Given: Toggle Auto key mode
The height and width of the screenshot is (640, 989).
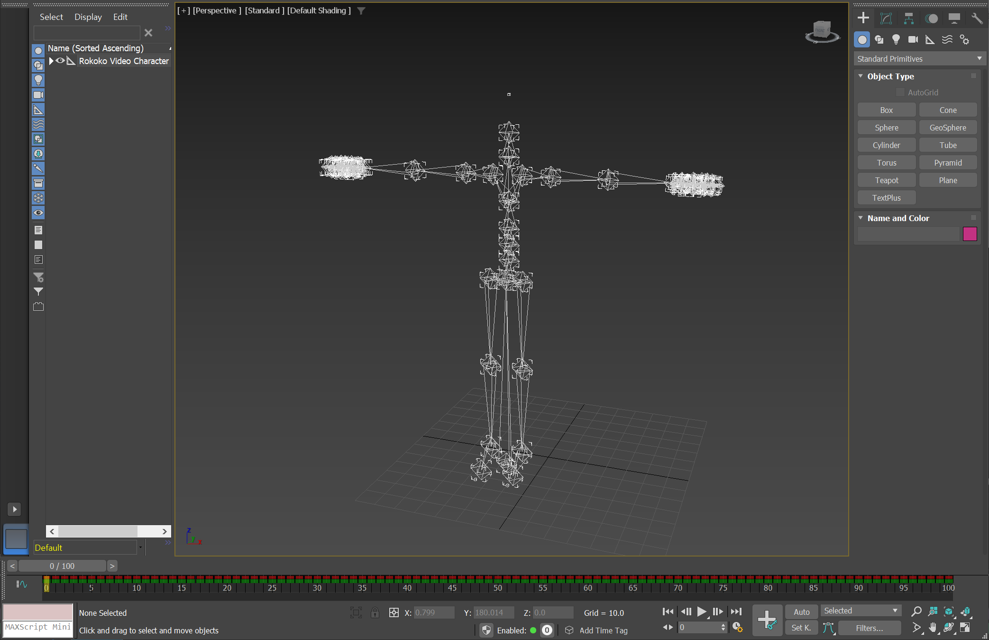Looking at the screenshot, I should coord(801,612).
